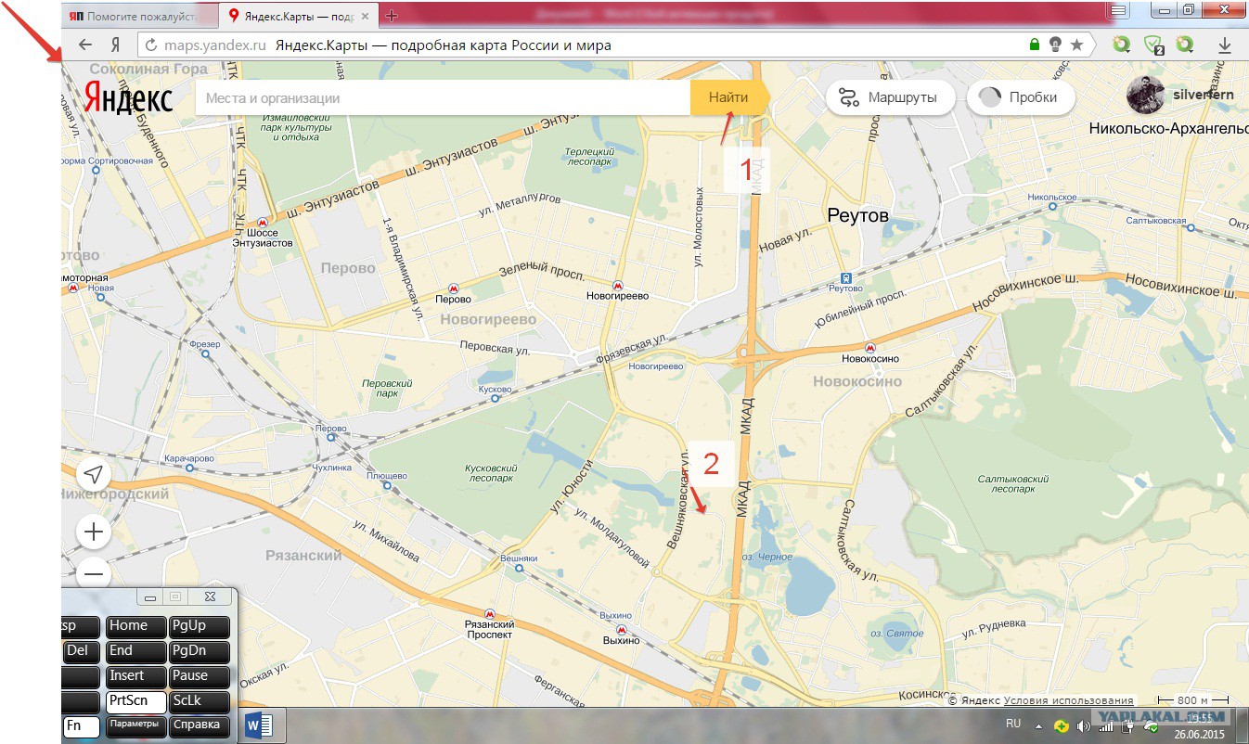Image resolution: width=1249 pixels, height=744 pixels.
Task: Show hidden tray icons arrow
Action: (1039, 725)
